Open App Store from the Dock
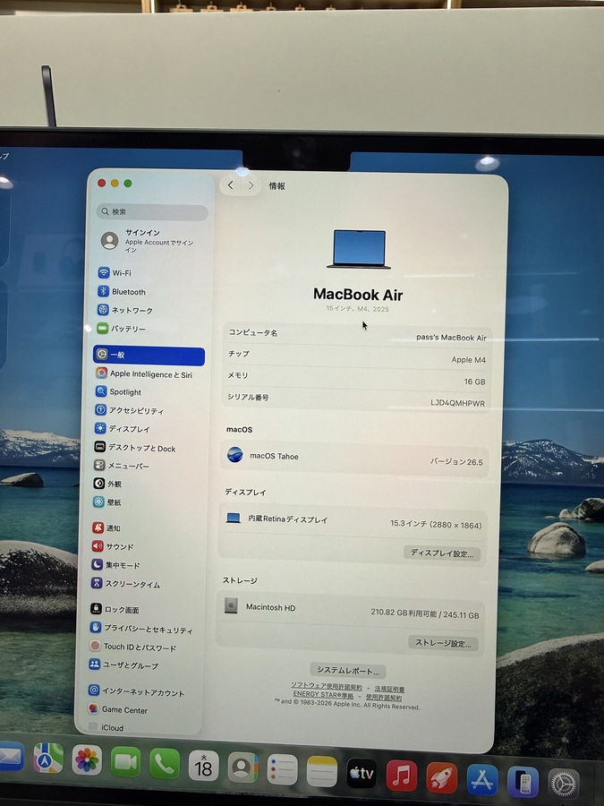The width and height of the screenshot is (604, 806). click(x=481, y=779)
